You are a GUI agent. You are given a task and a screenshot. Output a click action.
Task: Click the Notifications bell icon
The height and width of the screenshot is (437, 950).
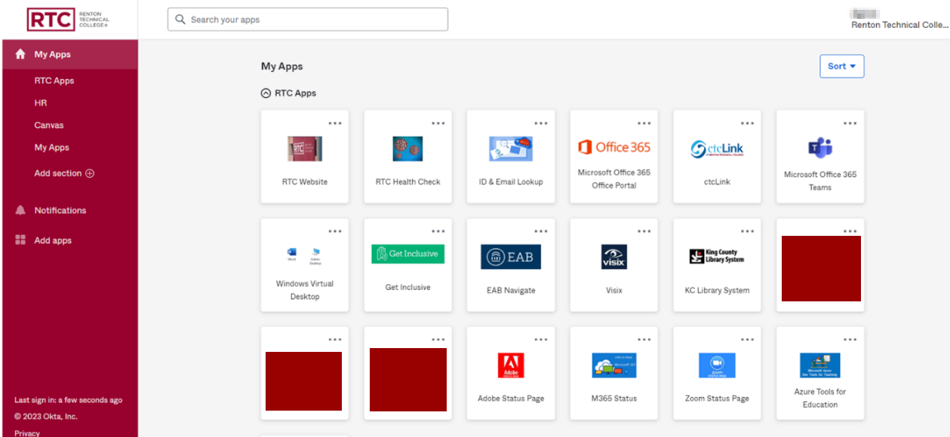pos(20,210)
